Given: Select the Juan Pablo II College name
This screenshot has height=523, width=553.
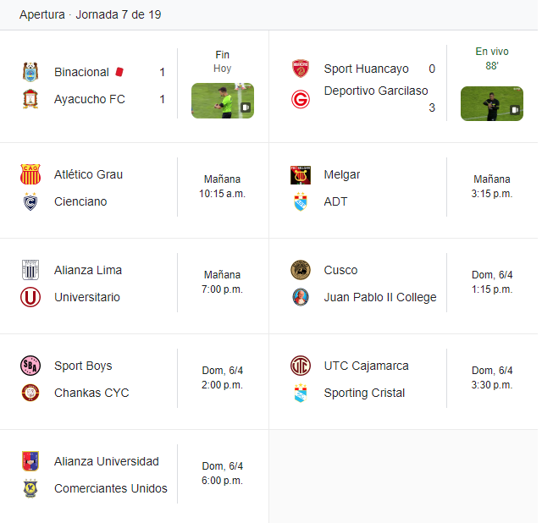Looking at the screenshot, I should pyautogui.click(x=380, y=297).
